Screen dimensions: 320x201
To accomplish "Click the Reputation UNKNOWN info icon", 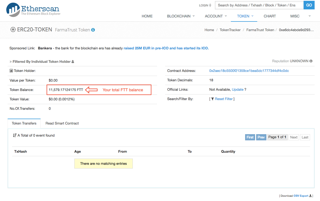I will pyautogui.click(x=311, y=61).
